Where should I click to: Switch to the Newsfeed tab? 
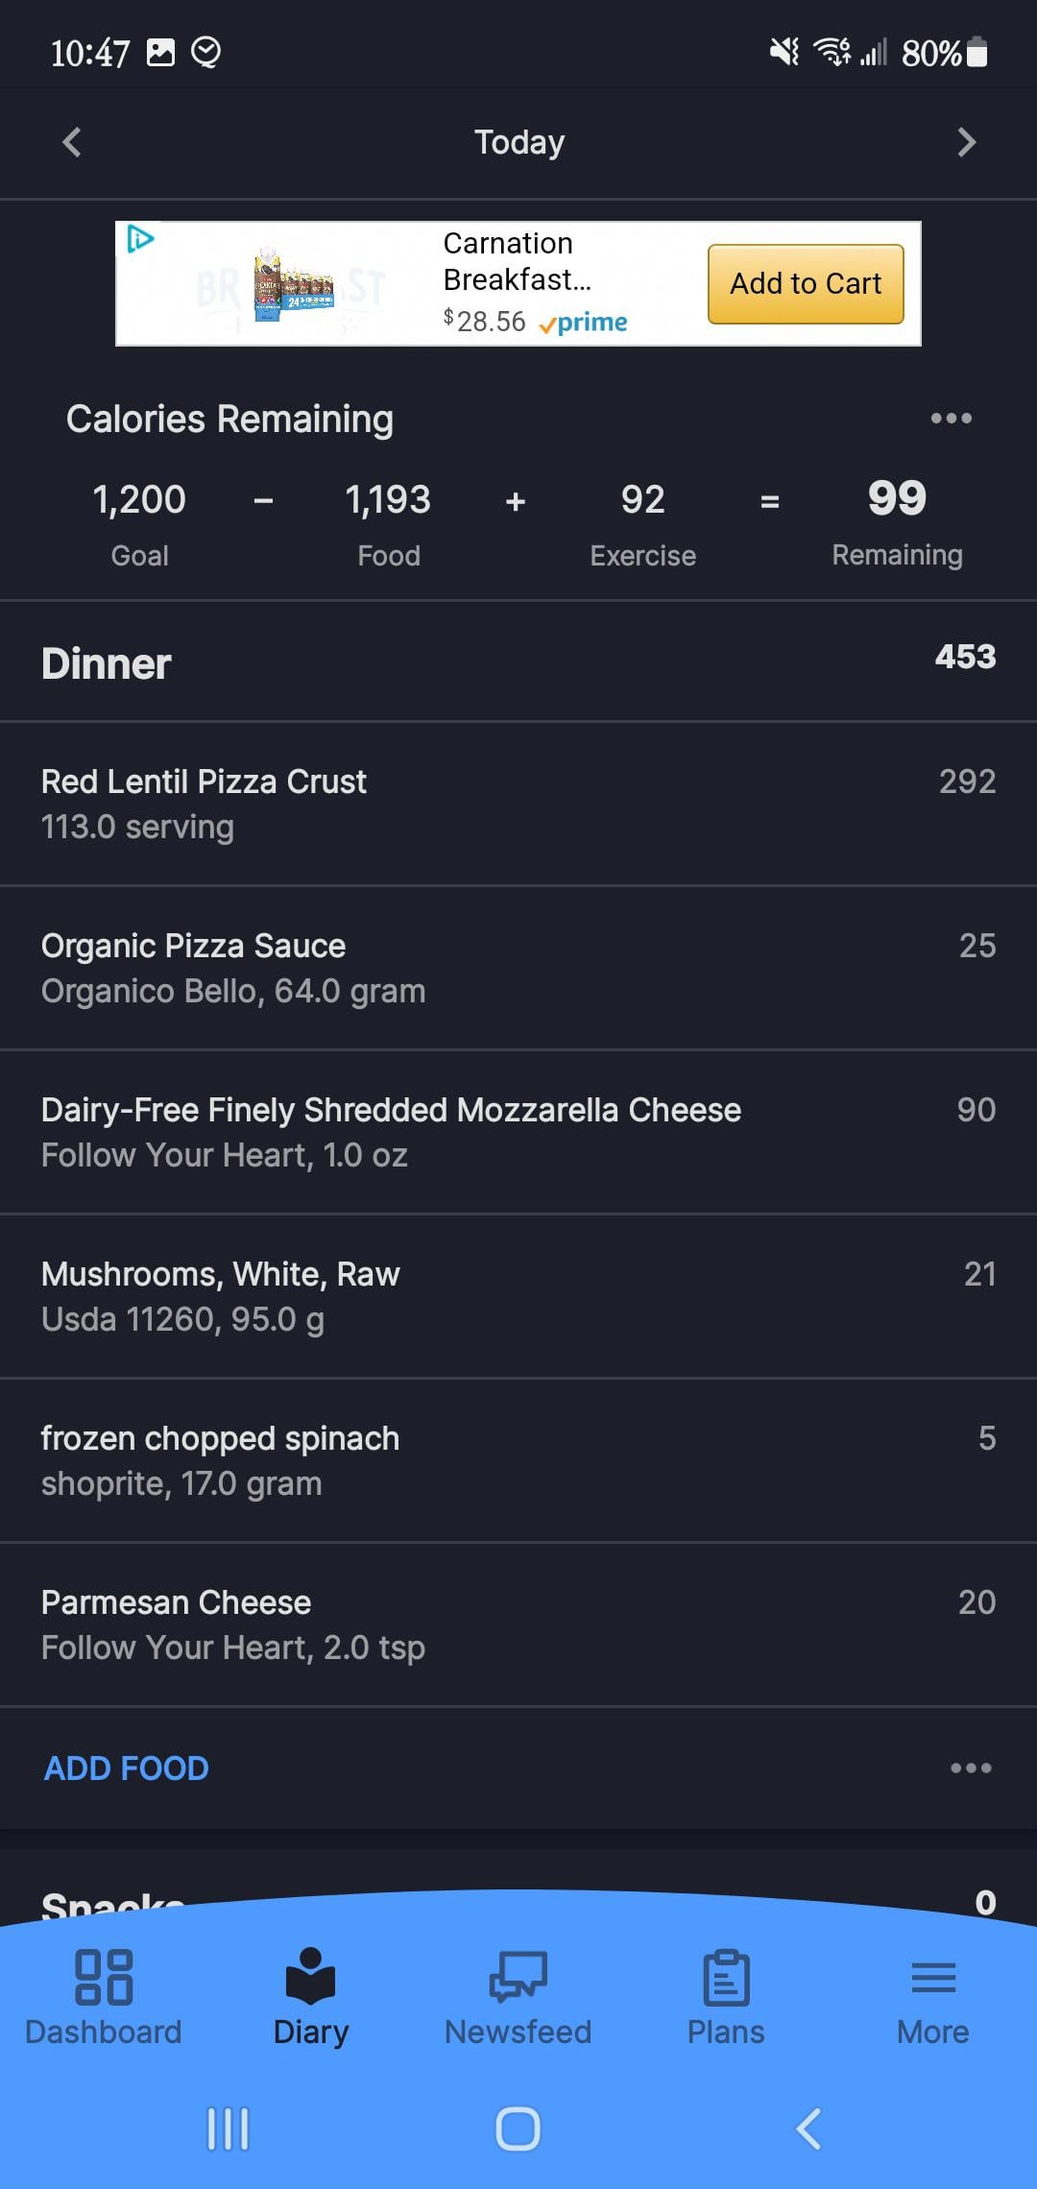pyautogui.click(x=518, y=1997)
